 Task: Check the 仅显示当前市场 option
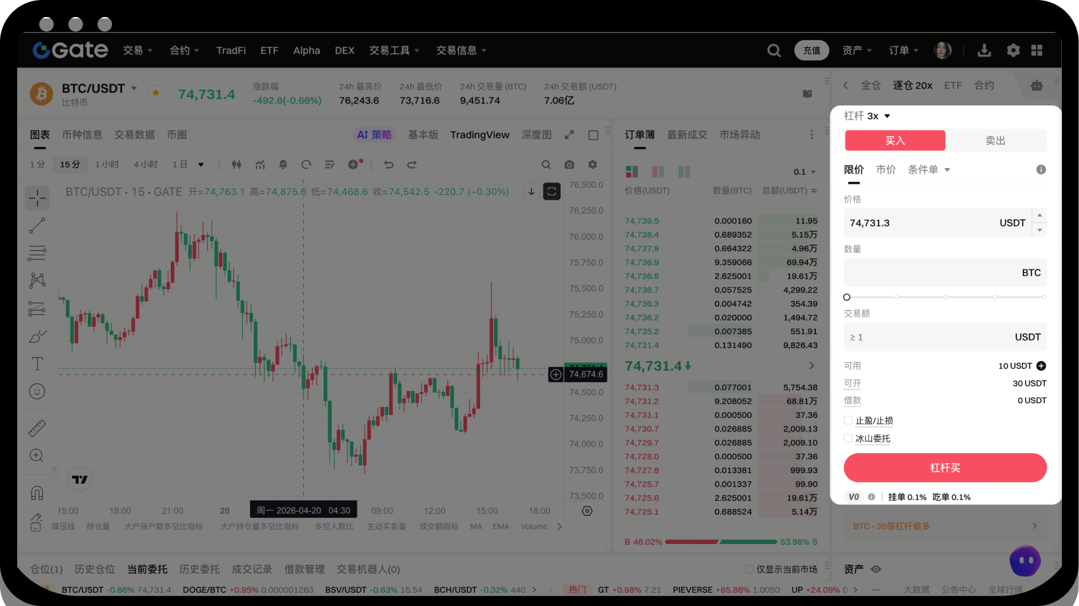coord(749,569)
